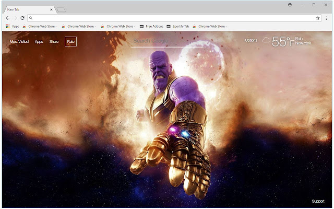Click the forward navigation arrow
Screen dimensions: 334x209
[x=15, y=18]
